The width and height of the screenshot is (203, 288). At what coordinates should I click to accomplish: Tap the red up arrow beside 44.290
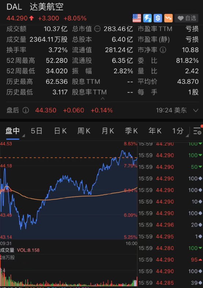tap(32, 18)
